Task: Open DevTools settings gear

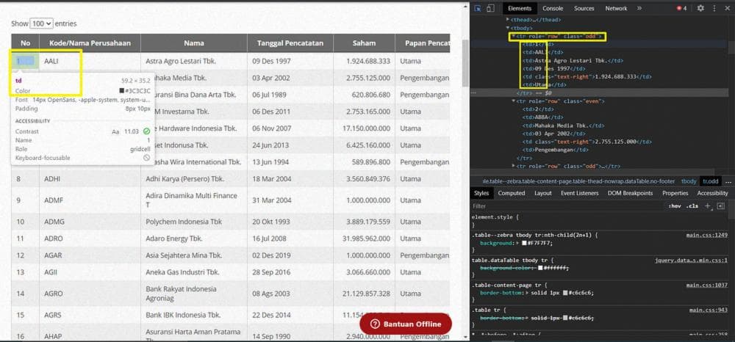Action: point(700,8)
